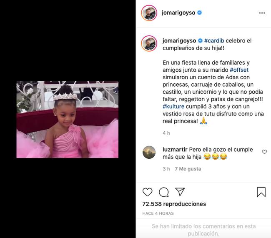Open jomarigoyso header profile picture
Screen dimensions: 271x238
tap(149, 13)
